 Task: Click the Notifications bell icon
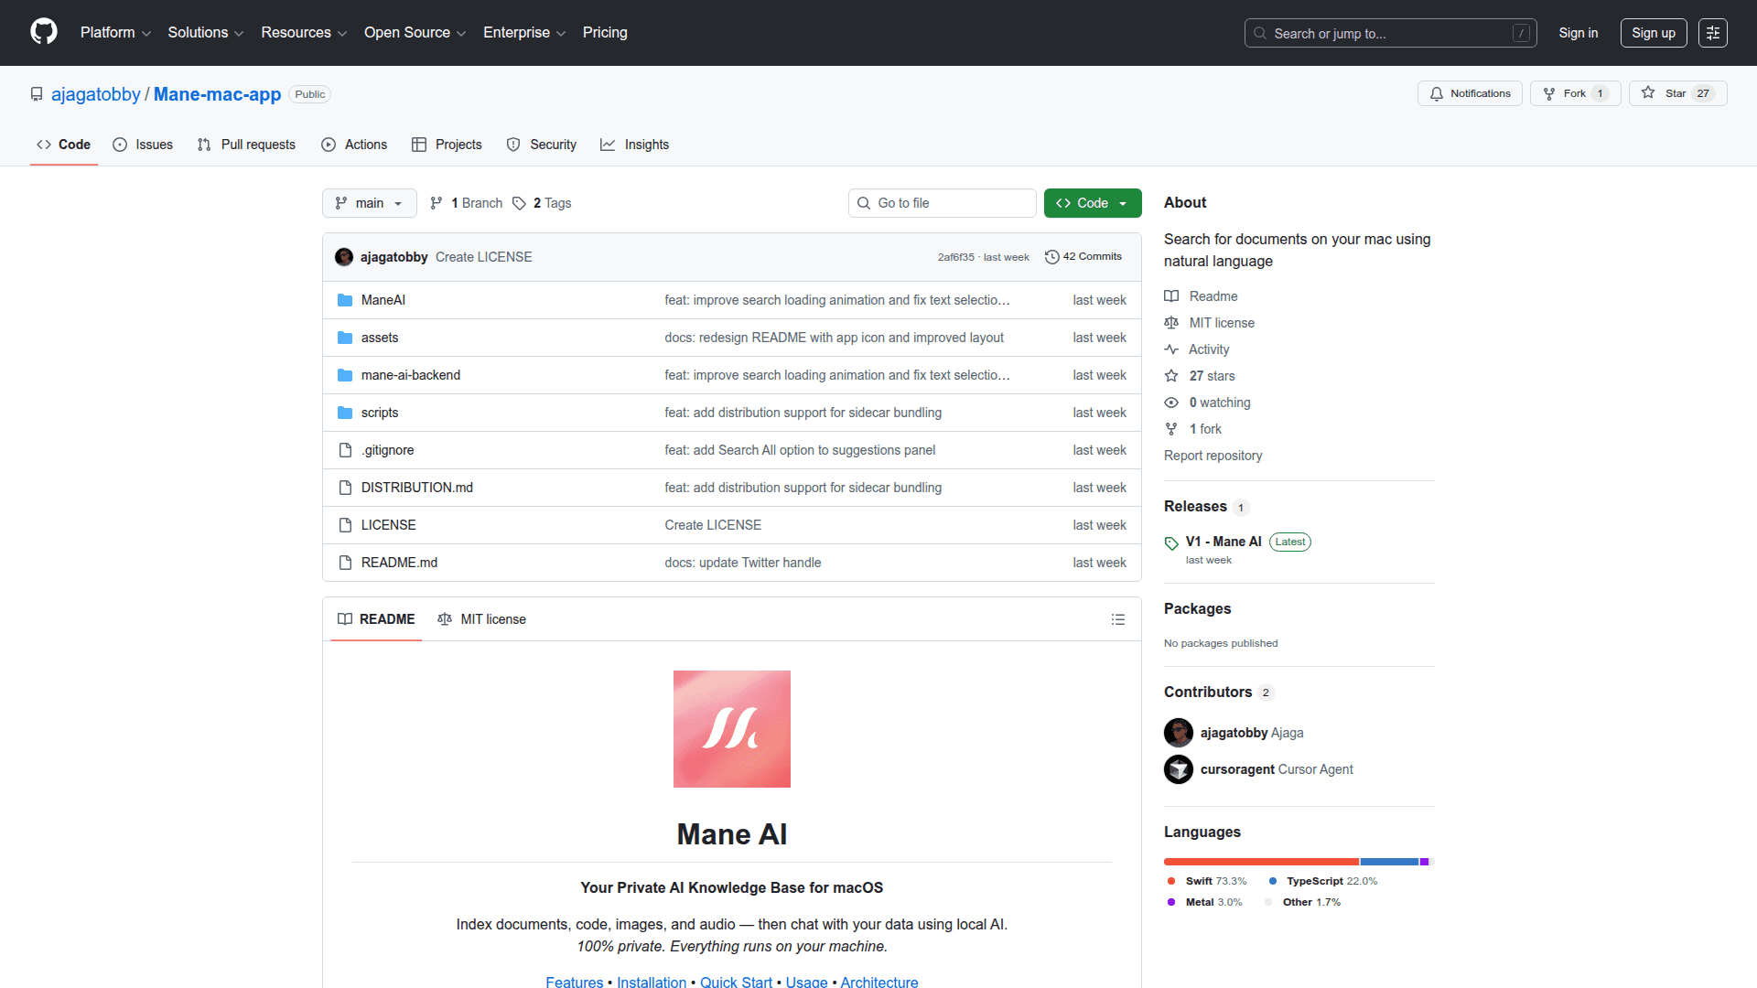click(x=1437, y=93)
